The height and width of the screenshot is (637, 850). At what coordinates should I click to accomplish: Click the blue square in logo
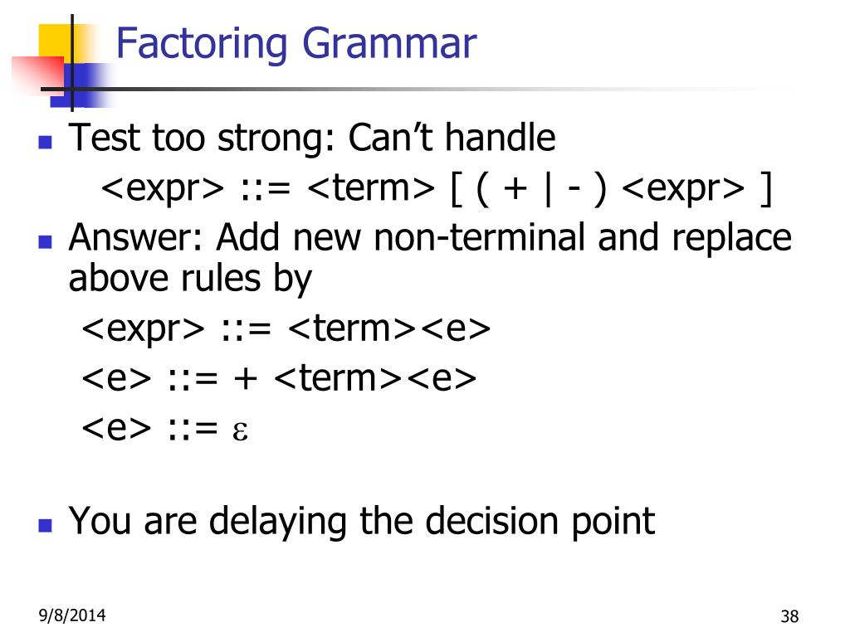point(81,85)
